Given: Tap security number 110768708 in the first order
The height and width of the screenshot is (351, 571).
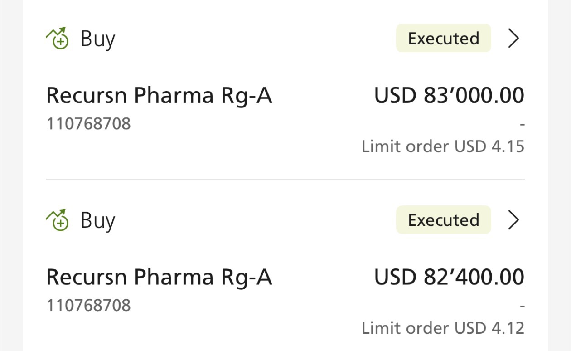Looking at the screenshot, I should click(89, 123).
